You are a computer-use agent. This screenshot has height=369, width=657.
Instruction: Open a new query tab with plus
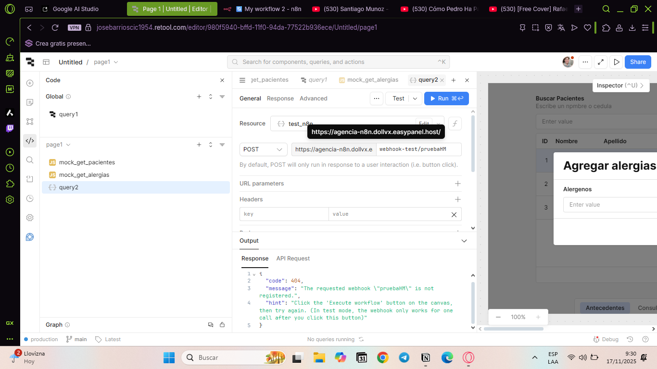tap(453, 80)
